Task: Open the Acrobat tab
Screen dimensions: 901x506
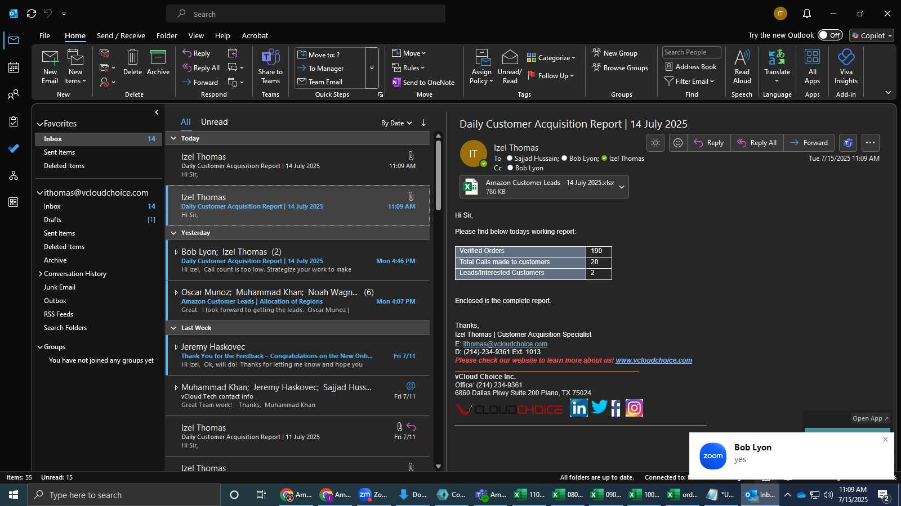Action: pyautogui.click(x=255, y=35)
